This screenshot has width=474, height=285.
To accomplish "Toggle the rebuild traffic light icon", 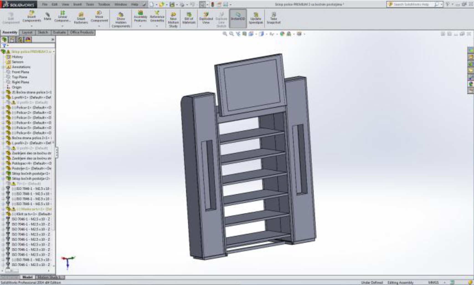I will pos(213,4).
